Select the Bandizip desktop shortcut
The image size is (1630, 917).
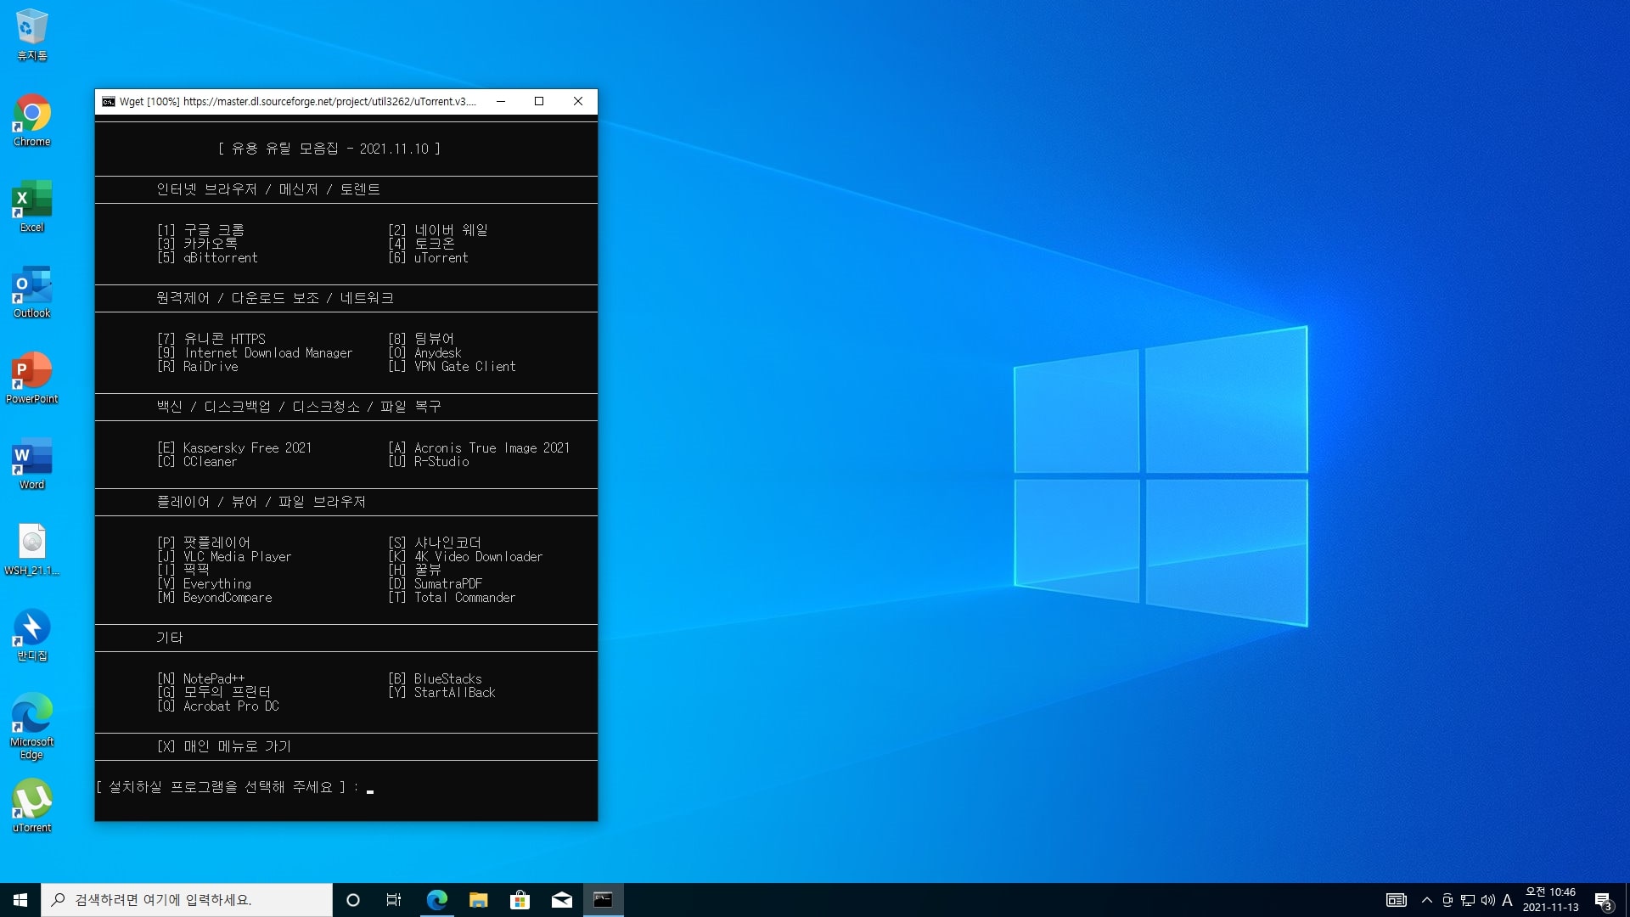[32, 635]
